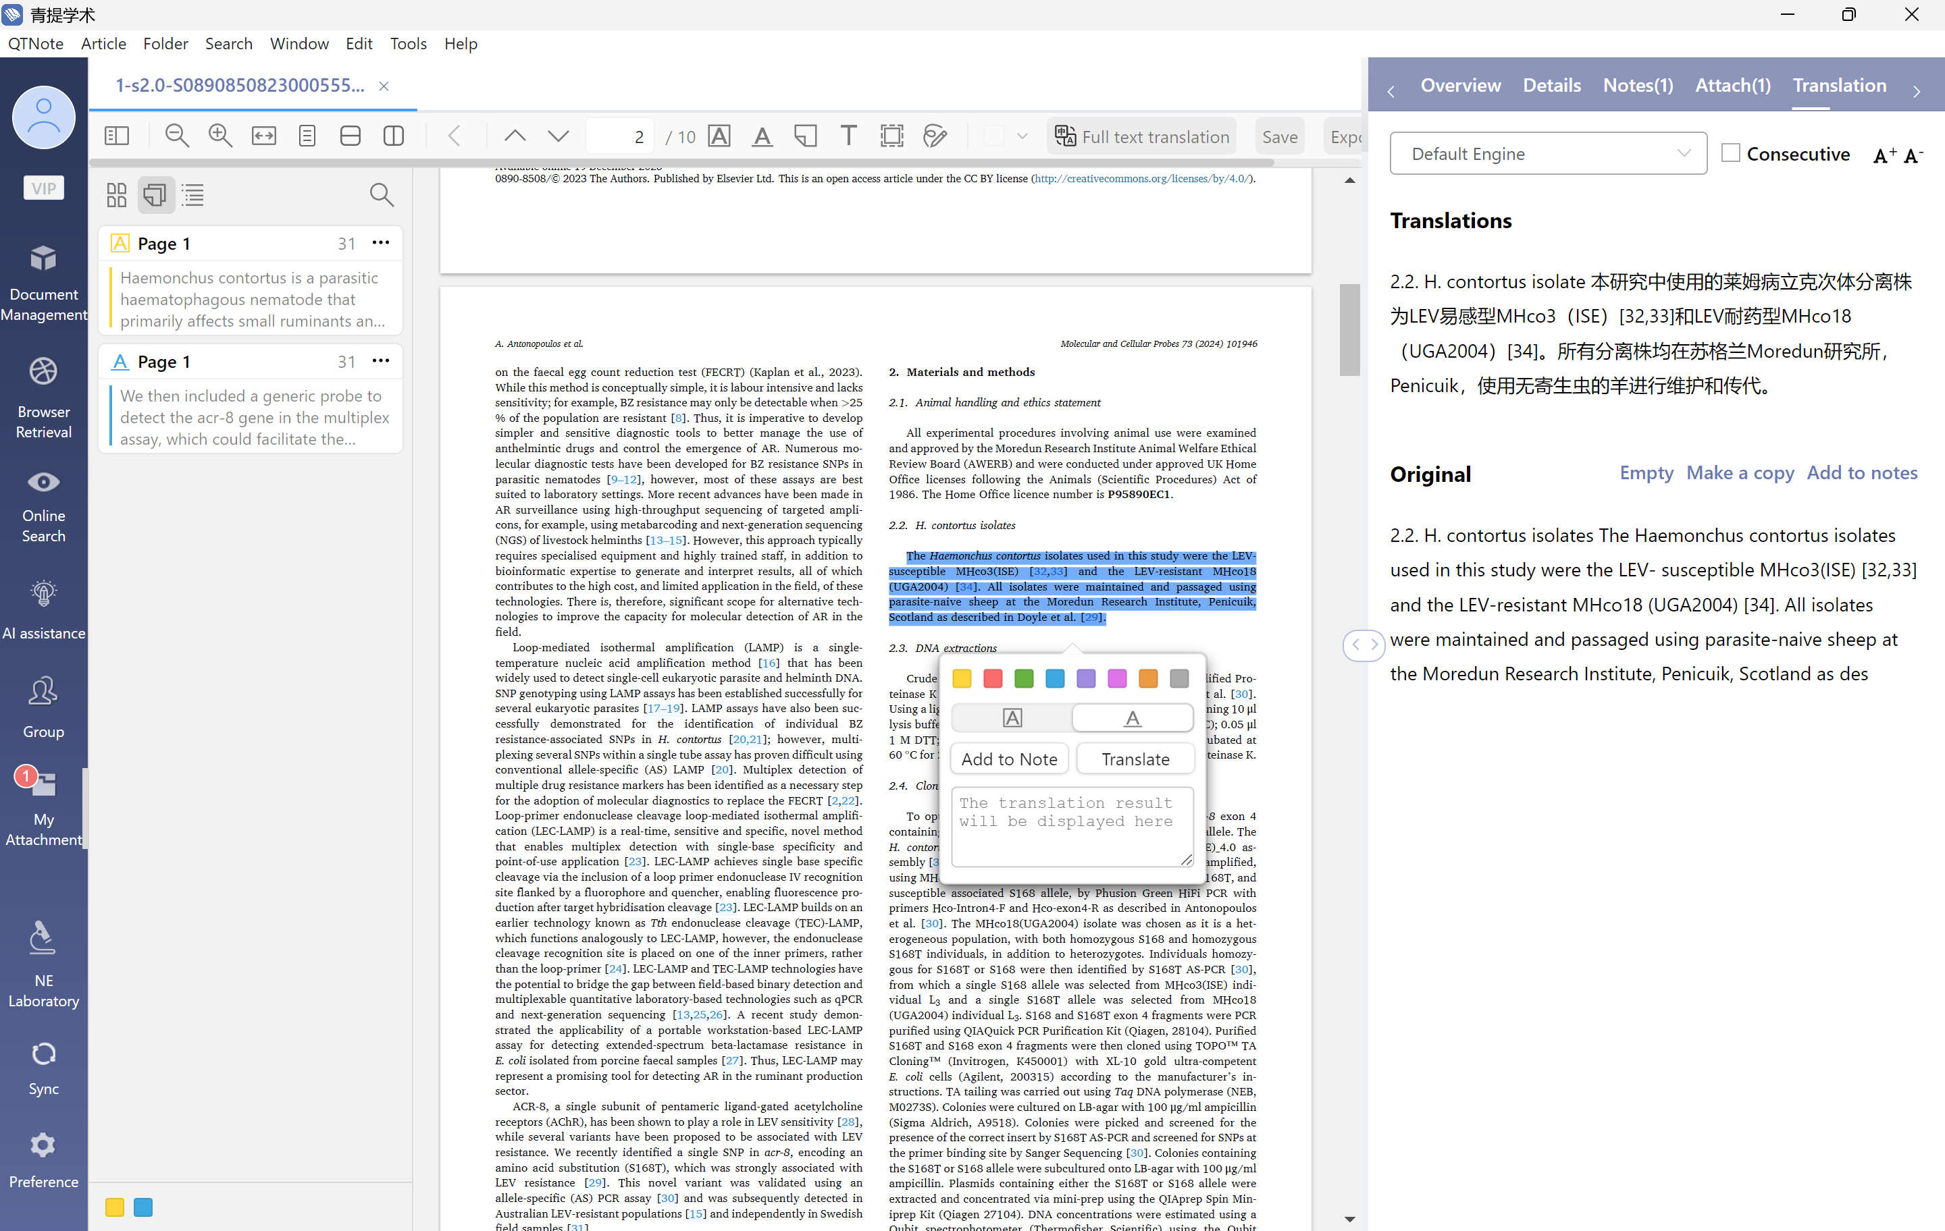Select the area screenshot tool
This screenshot has height=1231, width=1945.
click(891, 136)
